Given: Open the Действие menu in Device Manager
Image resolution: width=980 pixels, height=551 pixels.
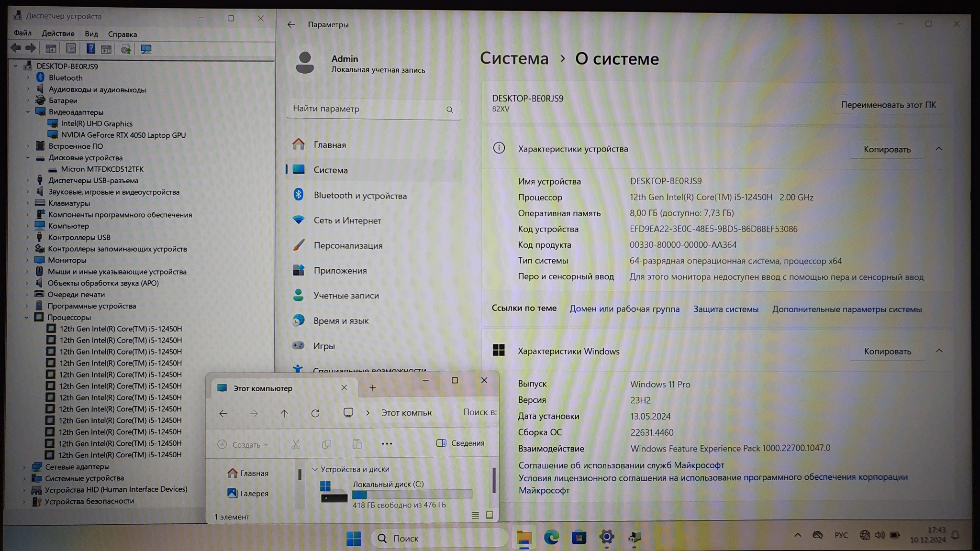Looking at the screenshot, I should click(58, 33).
